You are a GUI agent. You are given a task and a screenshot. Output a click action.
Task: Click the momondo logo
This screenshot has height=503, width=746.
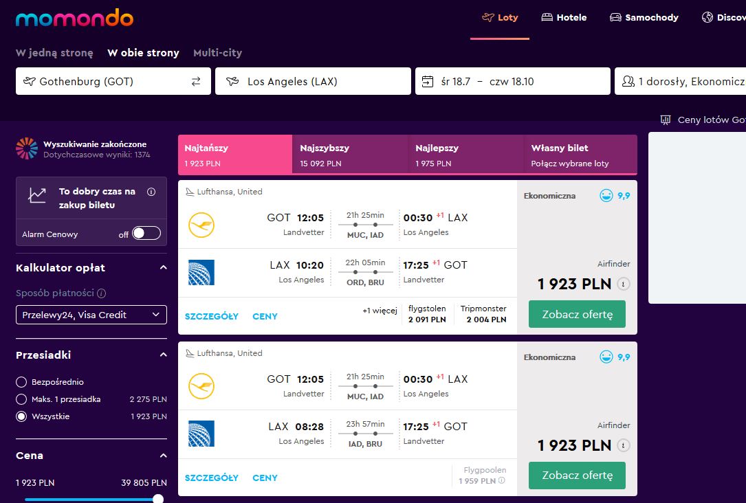click(x=74, y=18)
